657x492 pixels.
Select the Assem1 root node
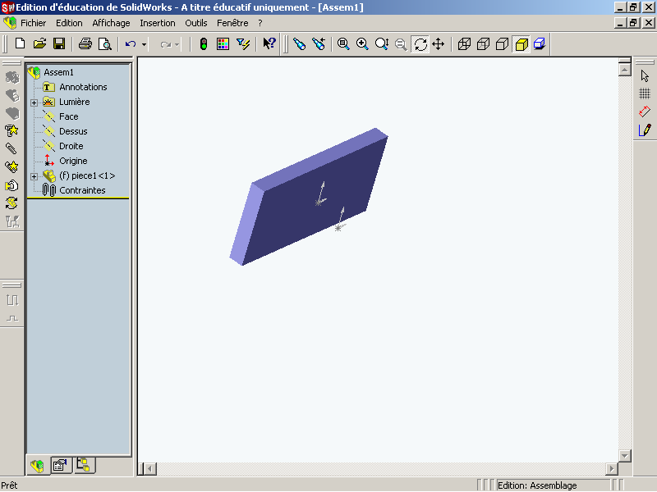tap(58, 72)
